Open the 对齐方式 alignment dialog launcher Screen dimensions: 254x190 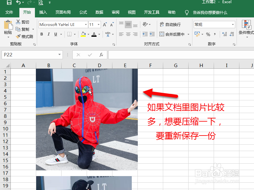click(190, 44)
